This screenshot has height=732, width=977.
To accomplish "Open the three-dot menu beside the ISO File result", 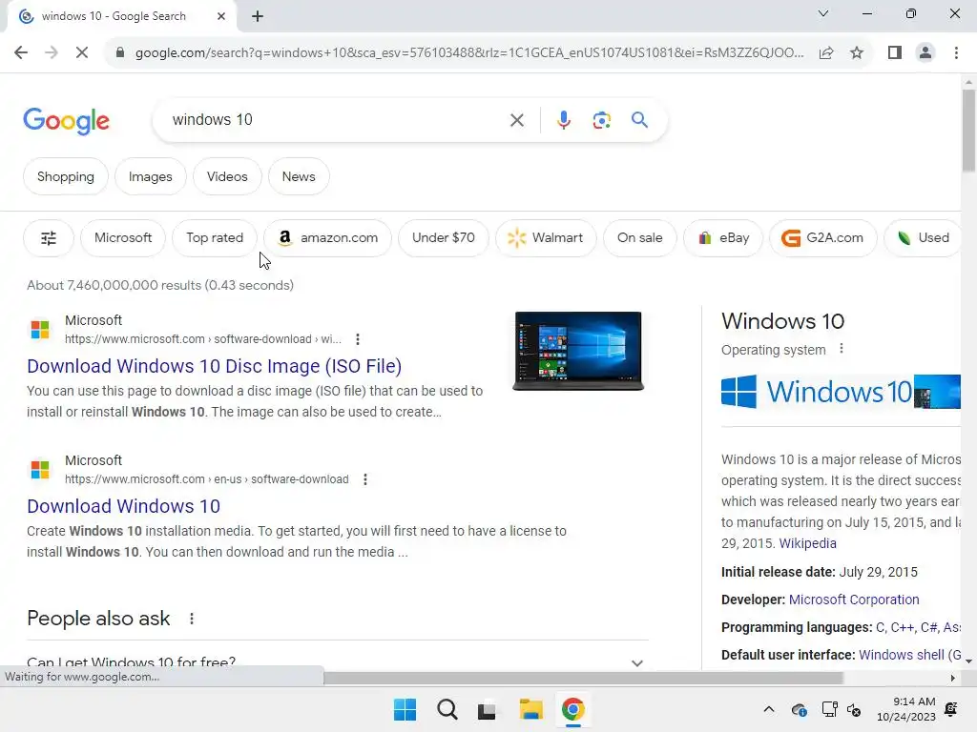I will (x=357, y=339).
